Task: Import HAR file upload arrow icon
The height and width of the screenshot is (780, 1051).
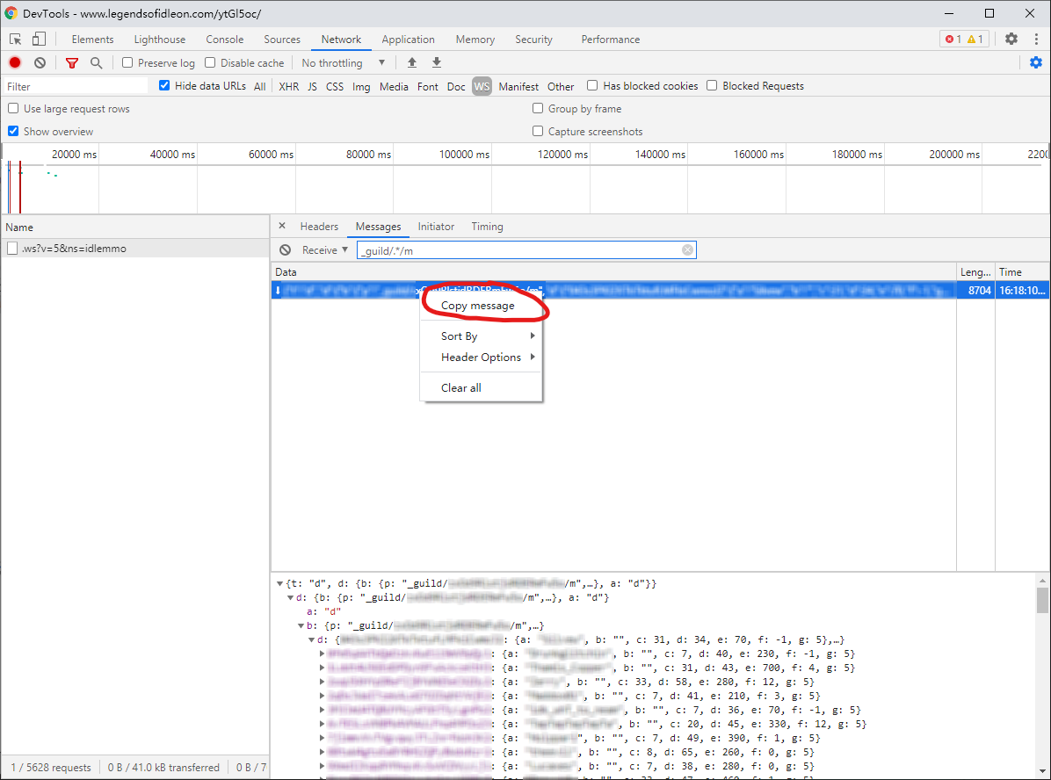Action: pyautogui.click(x=412, y=62)
